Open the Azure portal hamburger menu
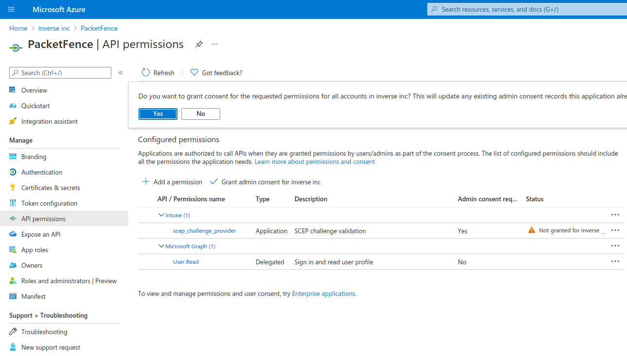Viewport: 627px width, 356px height. point(11,9)
